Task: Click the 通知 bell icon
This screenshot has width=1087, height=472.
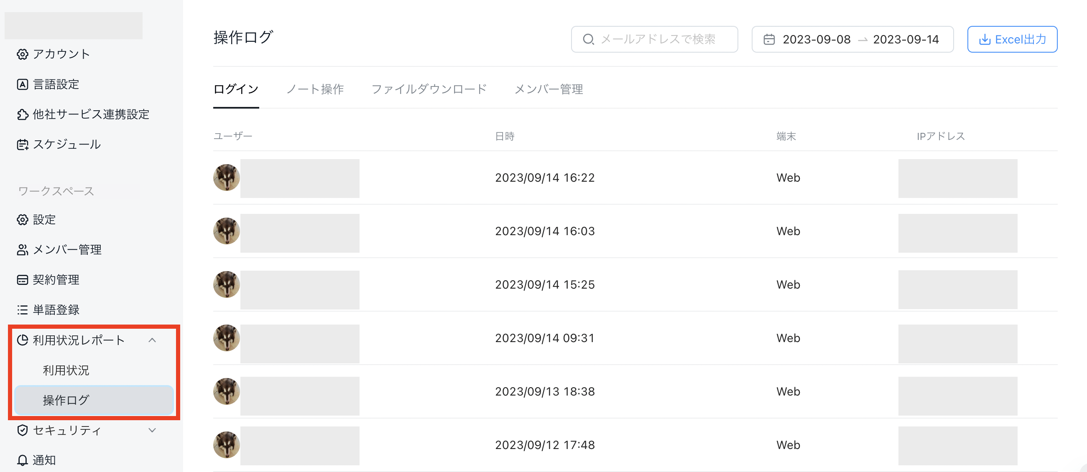Action: [x=22, y=460]
